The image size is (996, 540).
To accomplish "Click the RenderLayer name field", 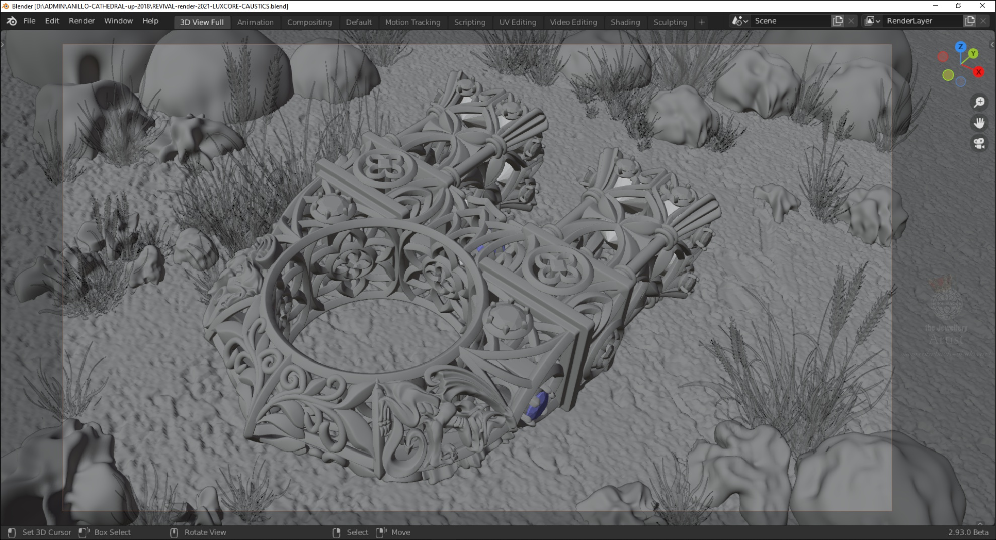I will pyautogui.click(x=922, y=21).
